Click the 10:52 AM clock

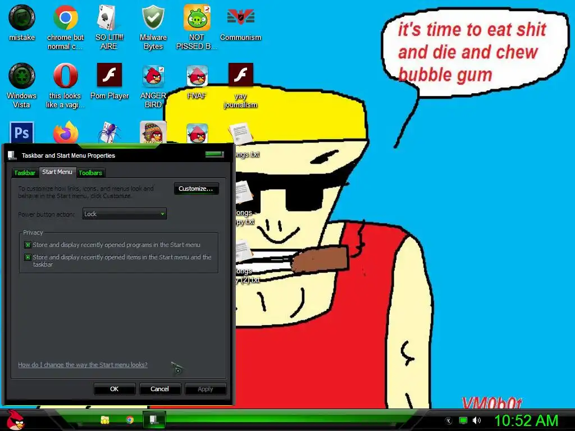click(x=526, y=421)
